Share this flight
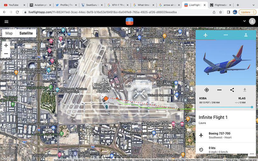 (x=232, y=90)
